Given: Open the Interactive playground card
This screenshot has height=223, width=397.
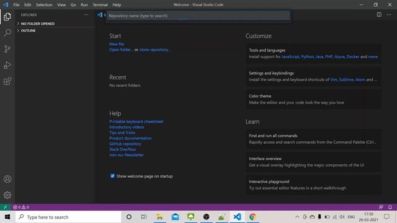Looking at the screenshot, I should coord(313,185).
